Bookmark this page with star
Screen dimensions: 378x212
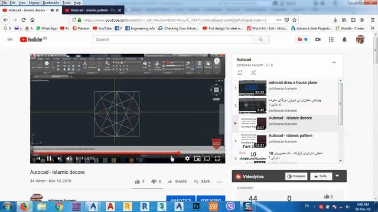click(x=294, y=20)
